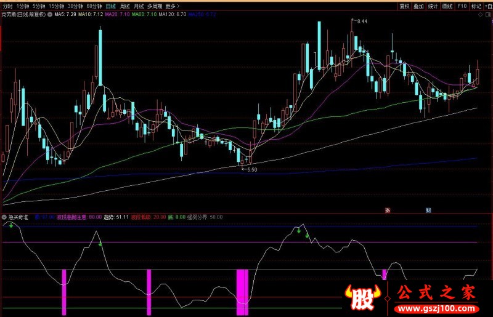Click the 8.44 high price label
The height and width of the screenshot is (317, 493).
(361, 22)
